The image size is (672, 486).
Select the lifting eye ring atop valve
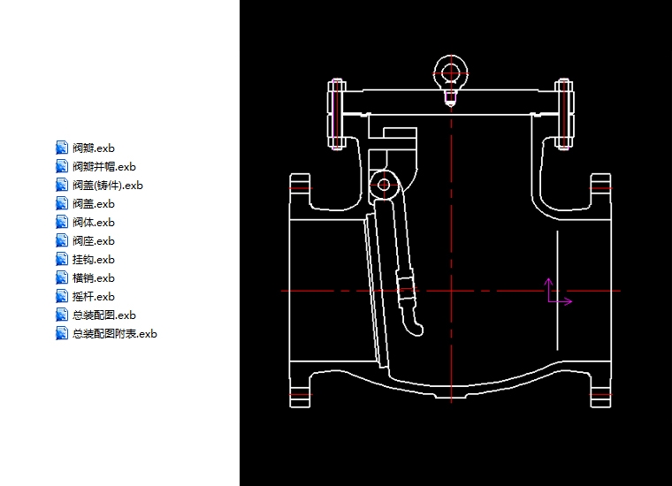[451, 72]
